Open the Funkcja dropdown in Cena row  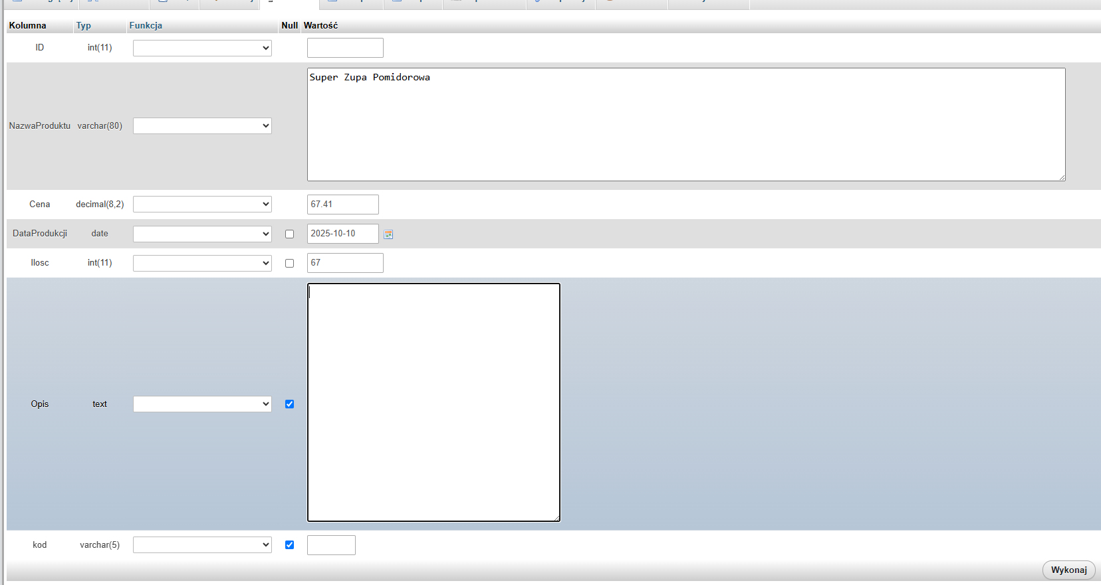(202, 204)
